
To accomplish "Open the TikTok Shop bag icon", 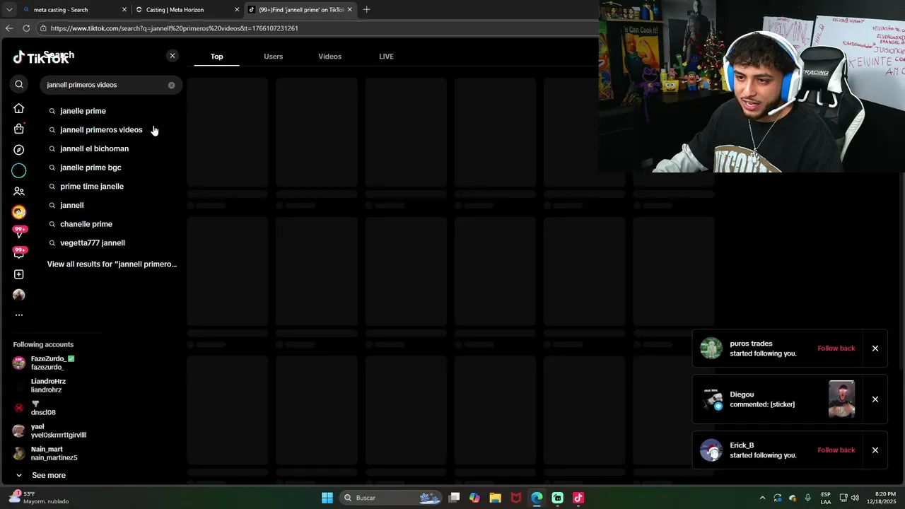I will [19, 129].
